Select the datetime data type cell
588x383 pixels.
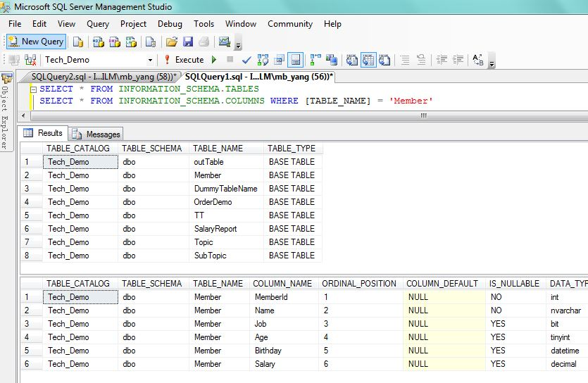pyautogui.click(x=567, y=351)
